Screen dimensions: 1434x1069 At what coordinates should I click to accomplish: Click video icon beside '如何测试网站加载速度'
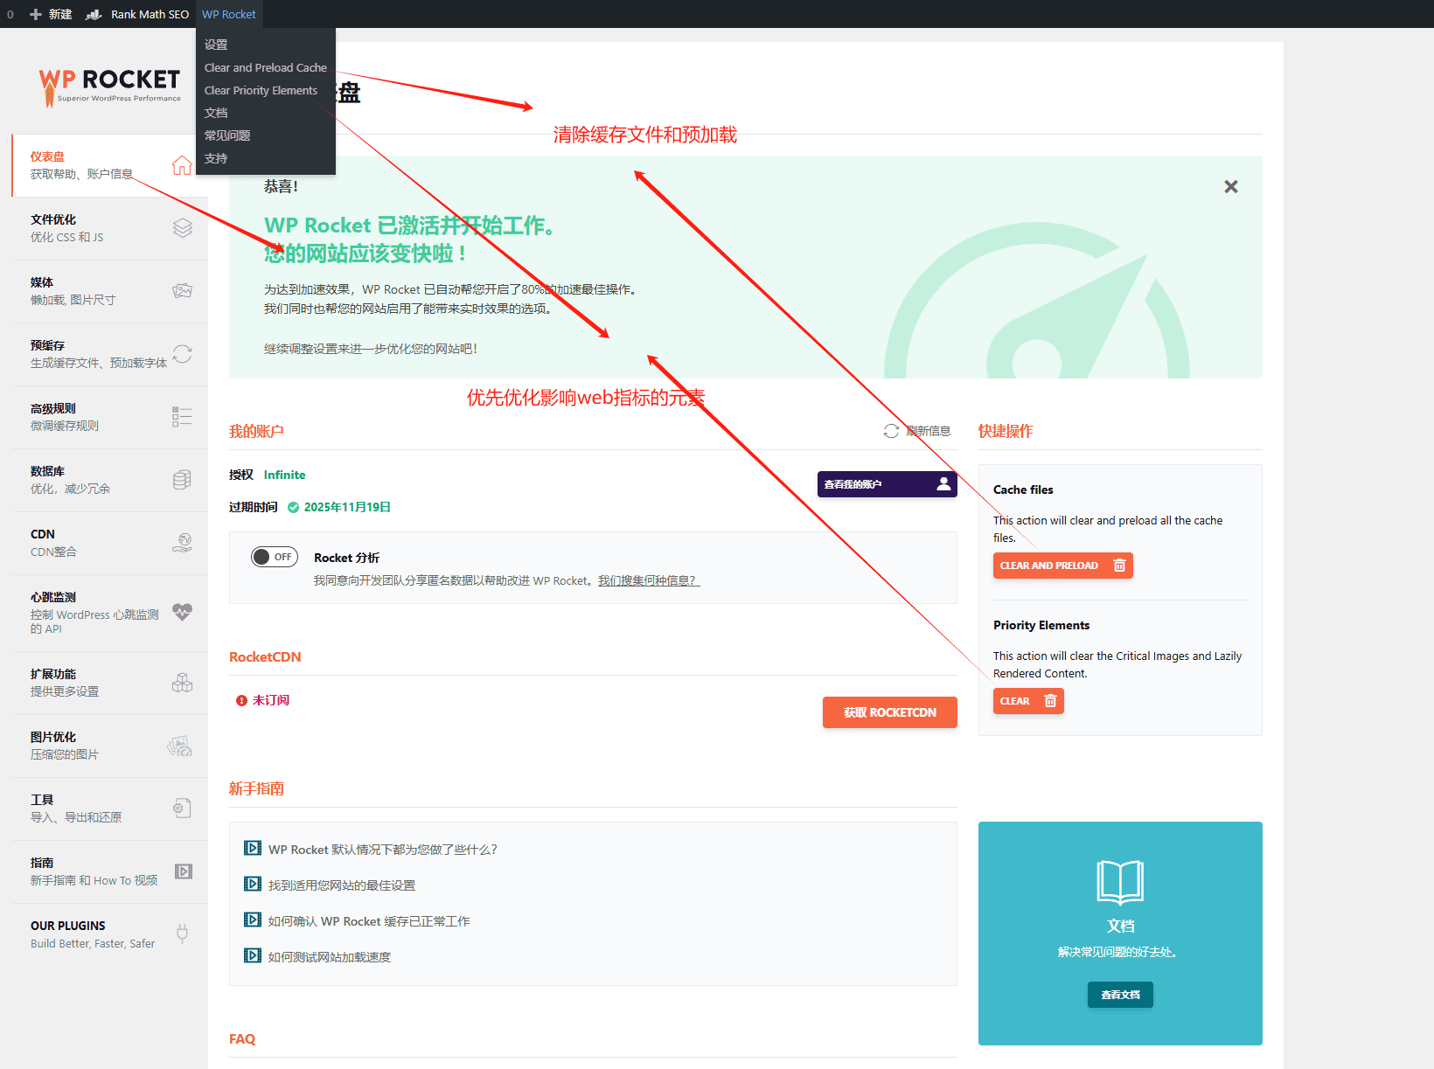tap(253, 955)
